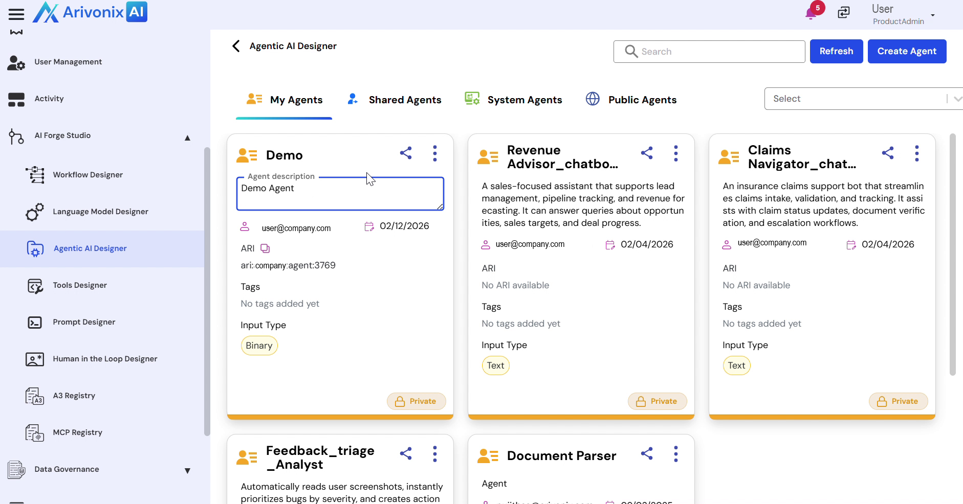
Task: Click the Agent description text area
Action: point(340,194)
